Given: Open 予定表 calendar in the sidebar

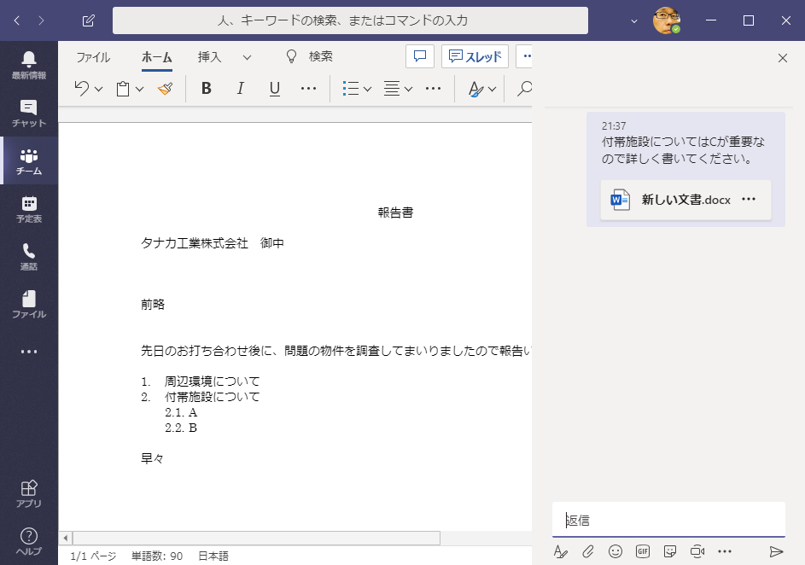Looking at the screenshot, I should [x=29, y=209].
